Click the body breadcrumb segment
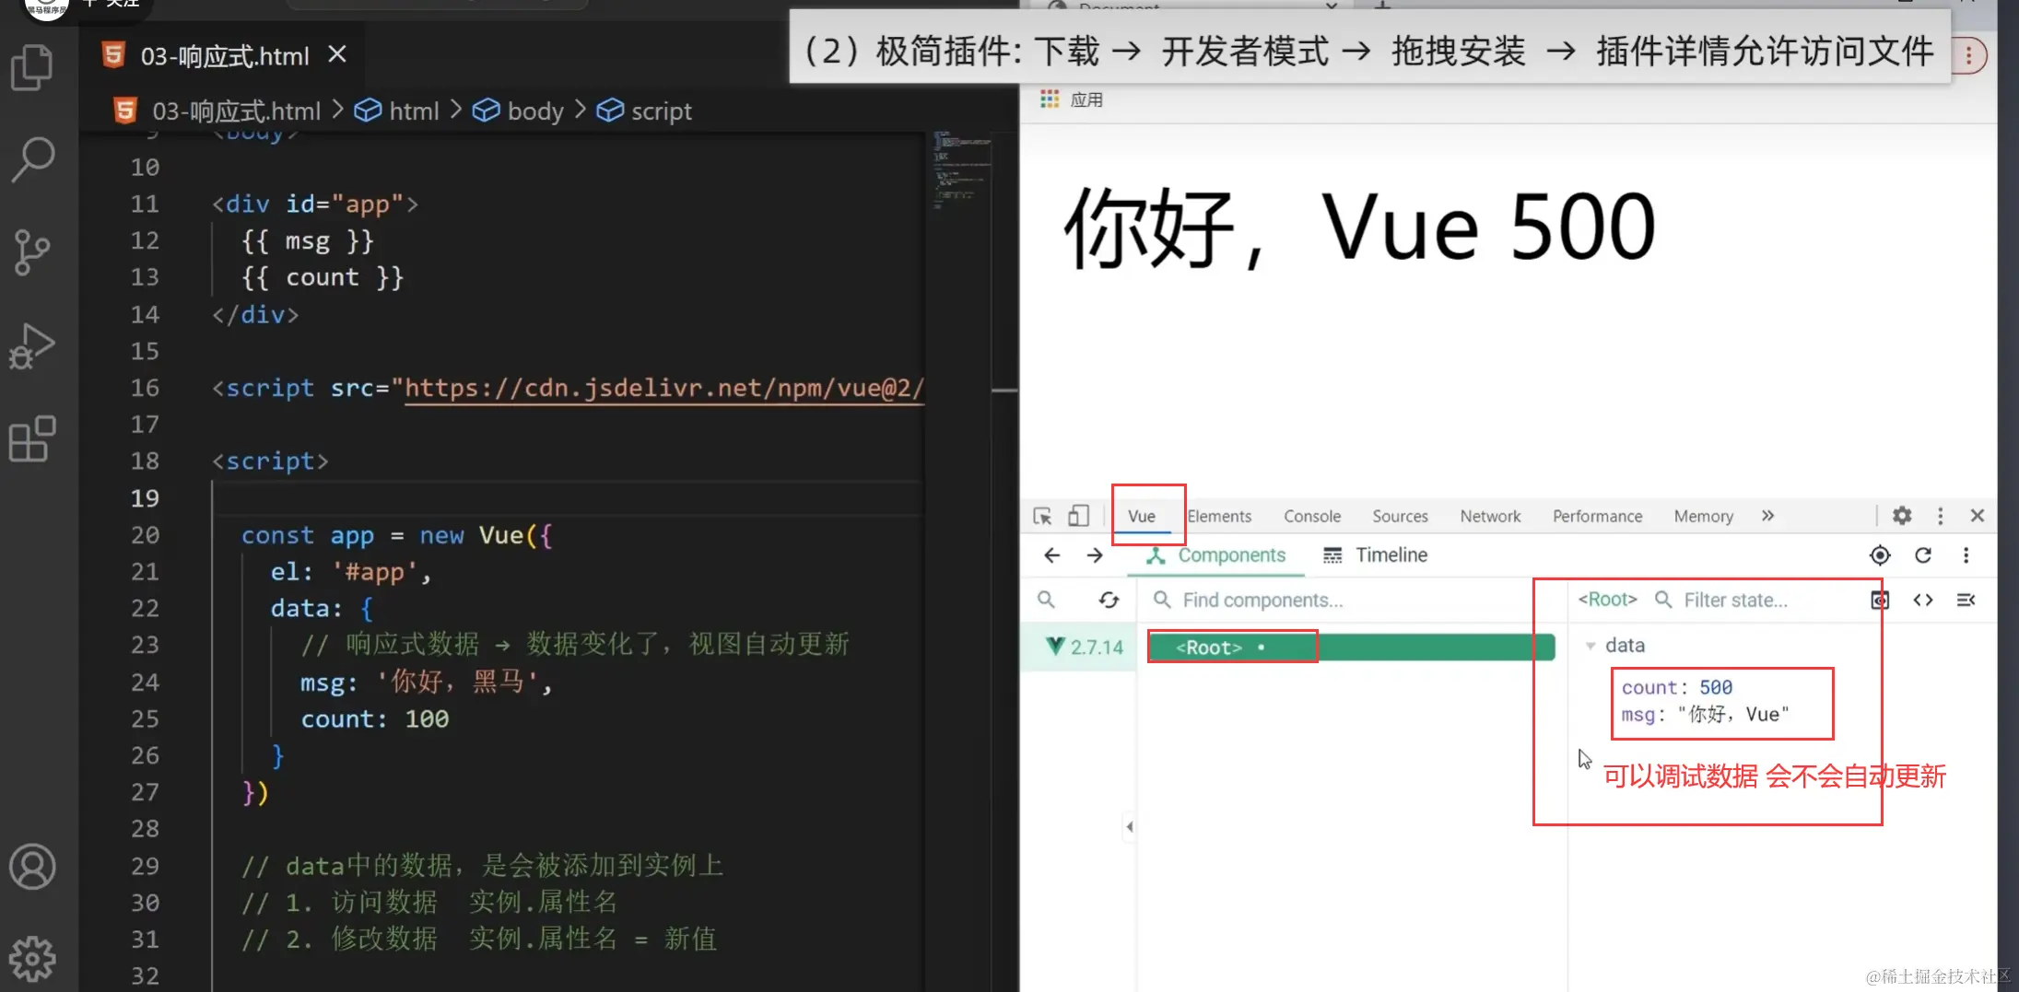Viewport: 2019px width, 992px height. [x=535, y=111]
